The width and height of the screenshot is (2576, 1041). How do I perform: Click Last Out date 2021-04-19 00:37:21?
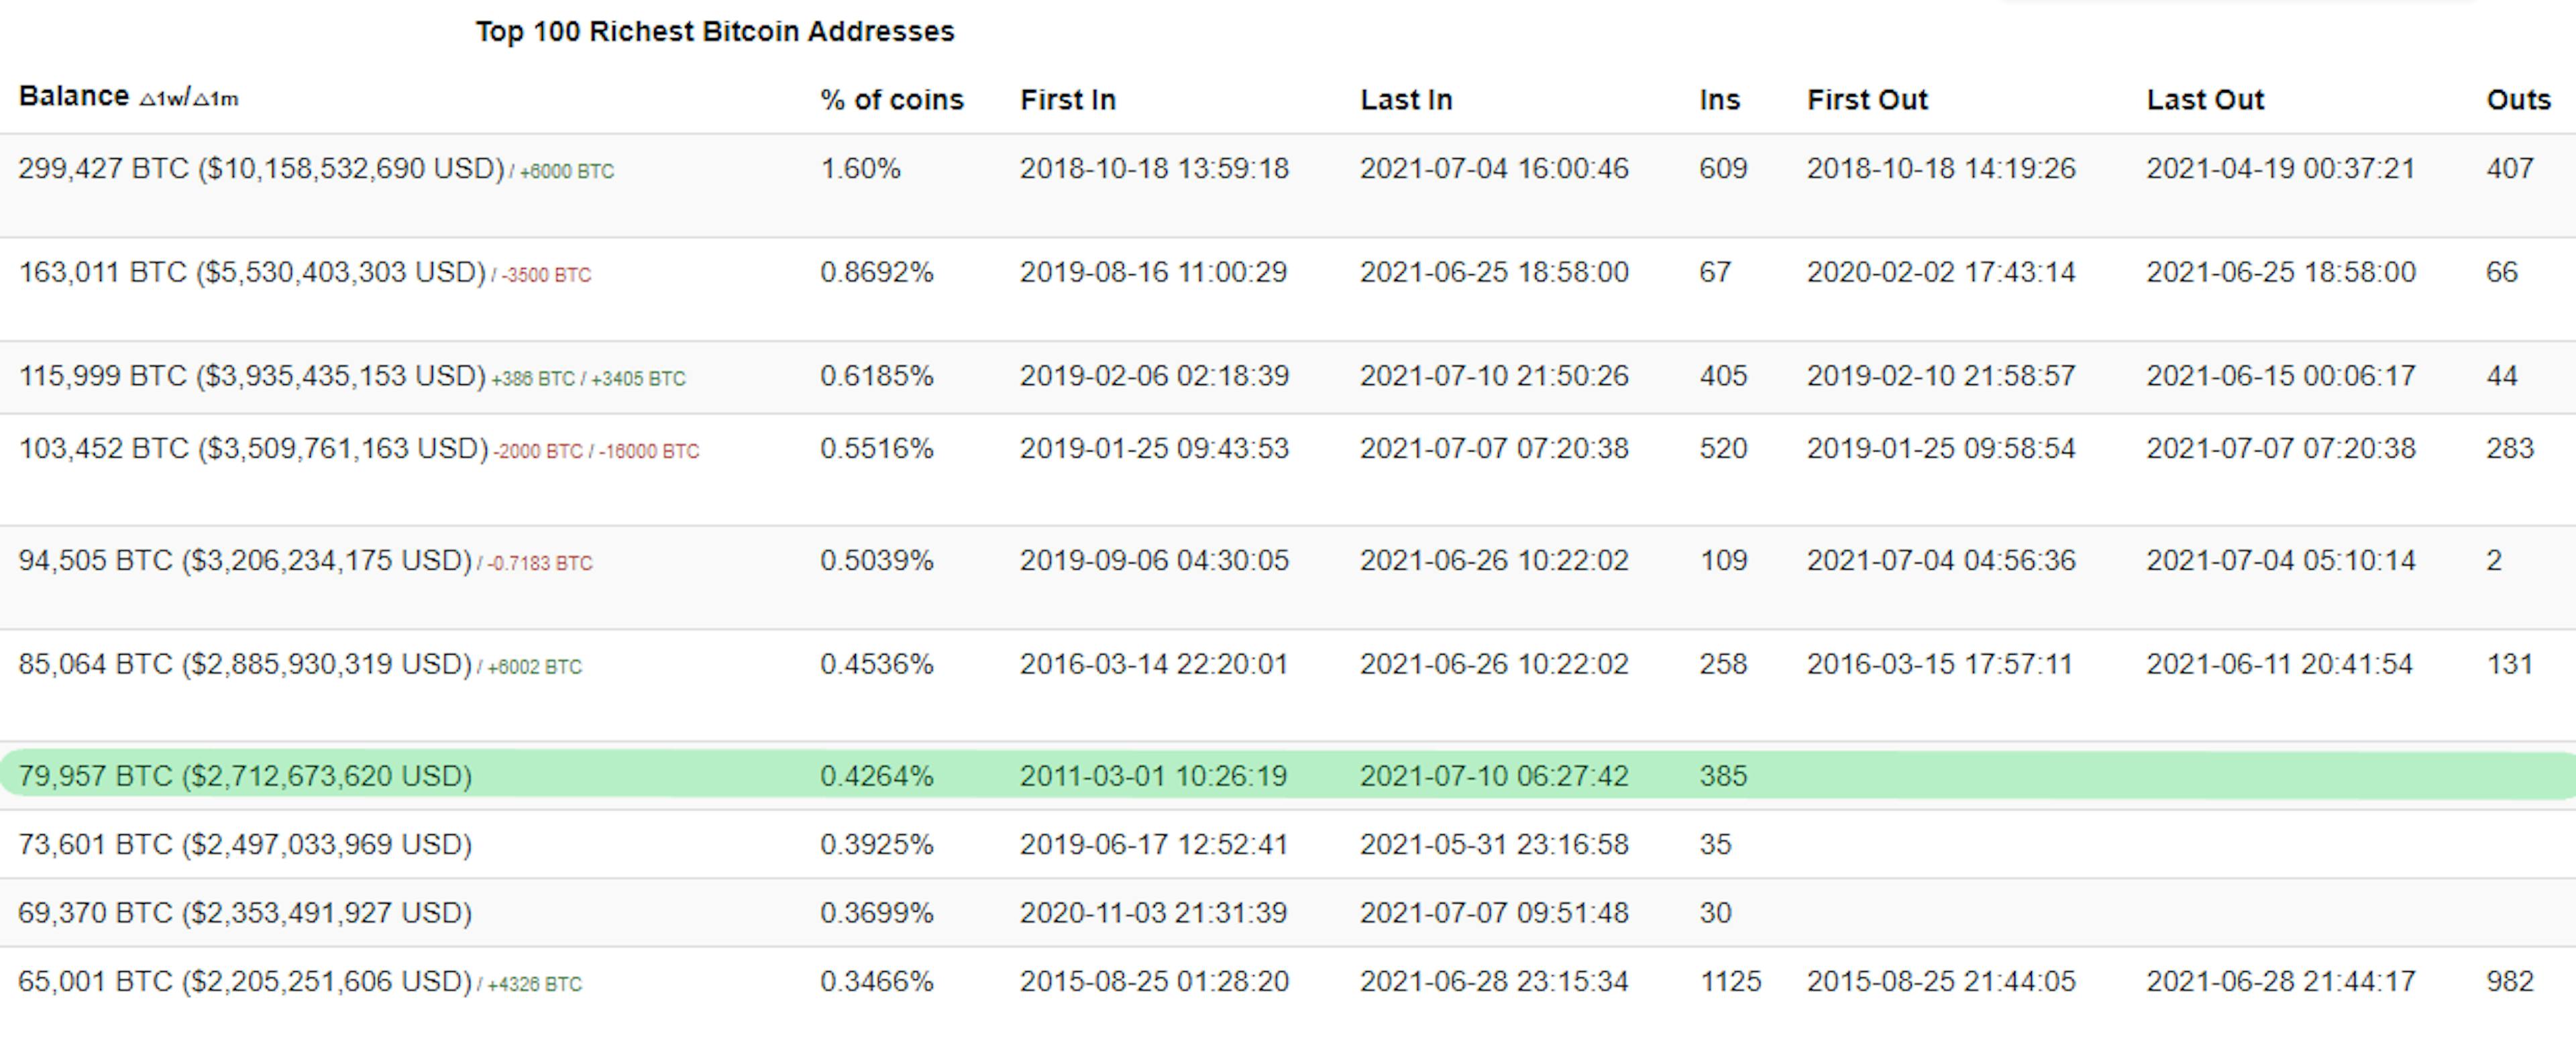coord(2281,168)
